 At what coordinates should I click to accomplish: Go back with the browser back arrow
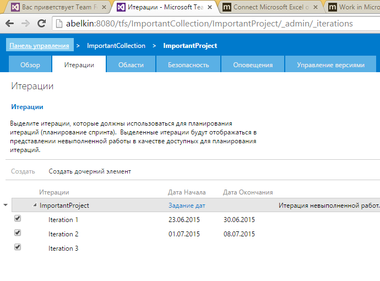click(9, 24)
